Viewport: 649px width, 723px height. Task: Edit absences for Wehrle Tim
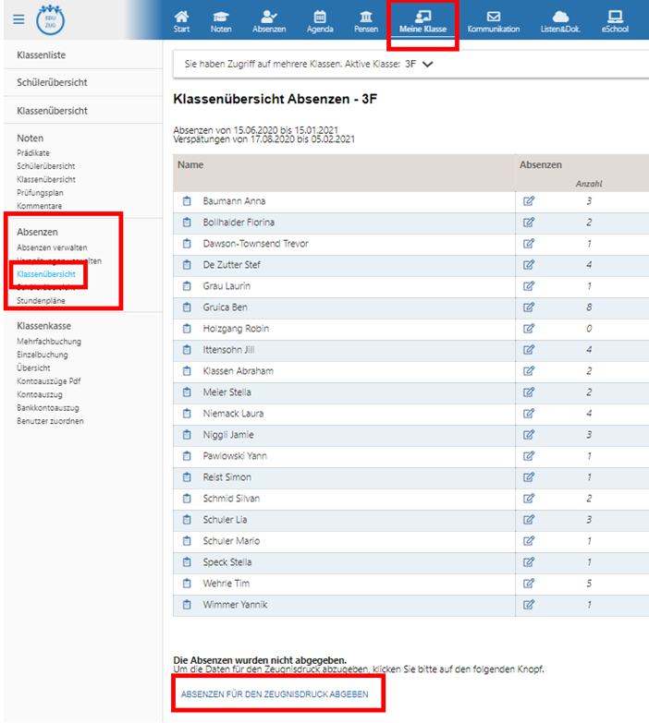(529, 584)
